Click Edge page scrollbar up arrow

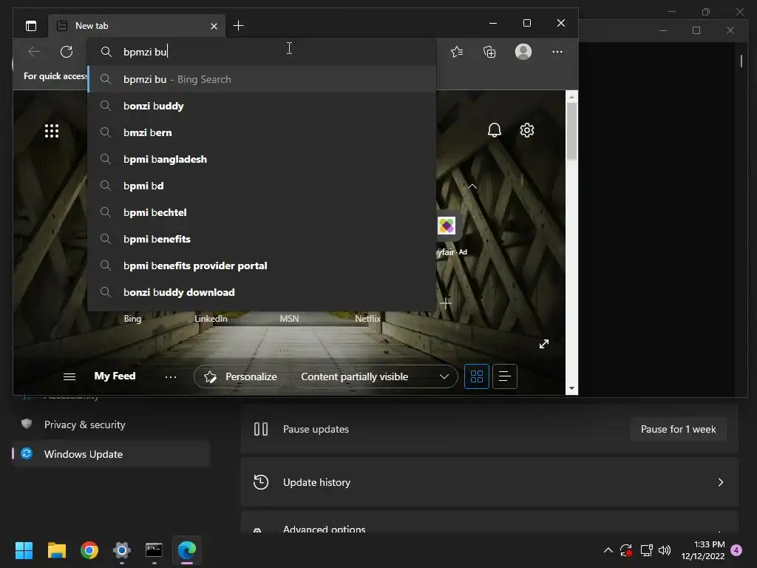(571, 97)
